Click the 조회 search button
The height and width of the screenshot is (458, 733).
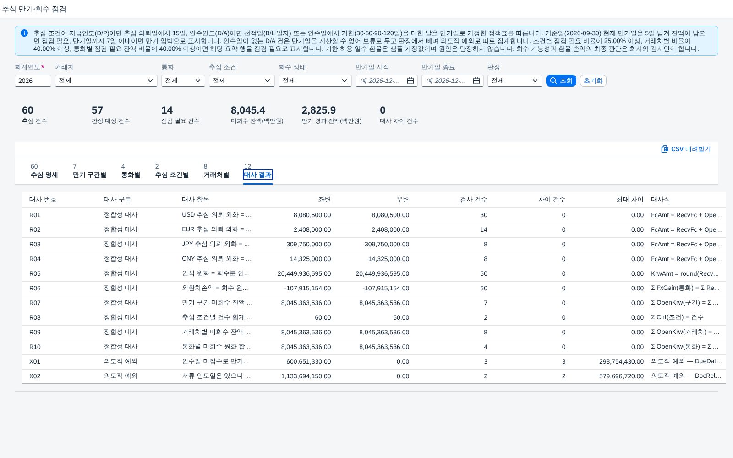[561, 81]
